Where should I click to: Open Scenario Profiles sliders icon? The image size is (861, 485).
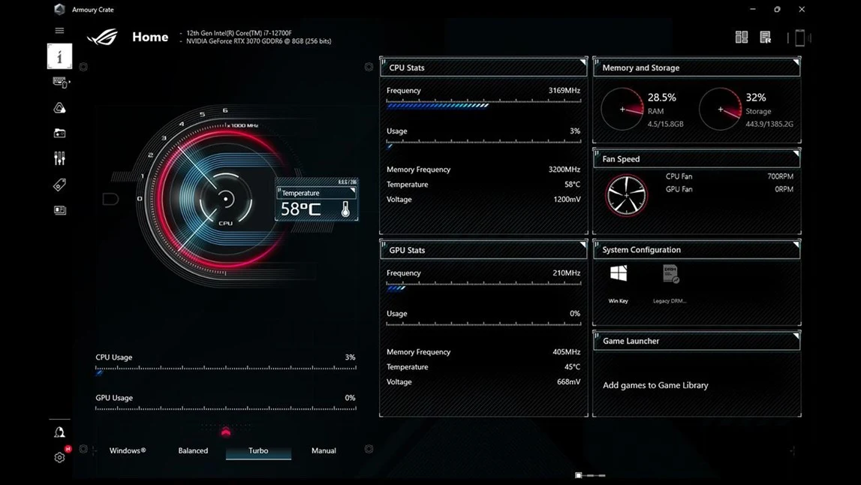point(59,158)
